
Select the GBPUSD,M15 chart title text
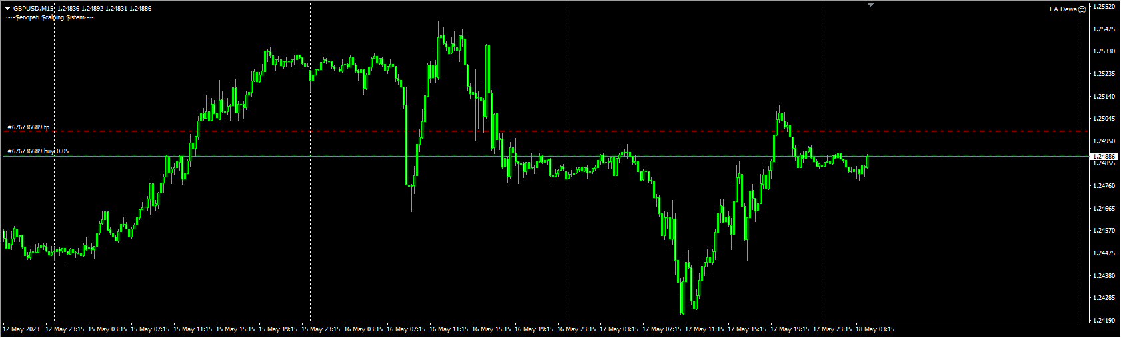pos(33,9)
